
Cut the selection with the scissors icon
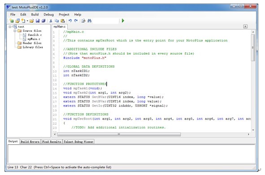[x=51, y=21]
